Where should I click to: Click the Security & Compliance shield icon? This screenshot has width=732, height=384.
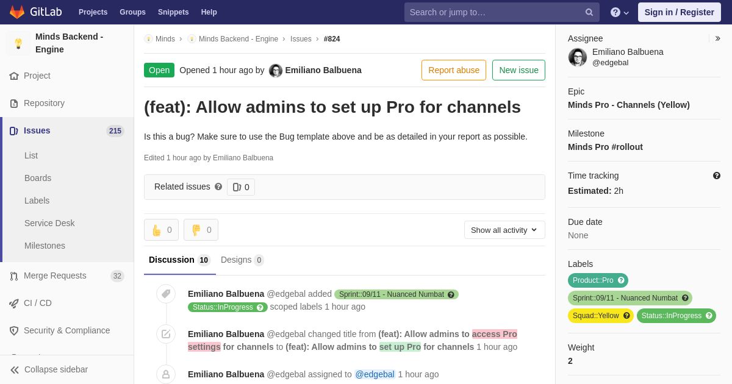(x=14, y=330)
